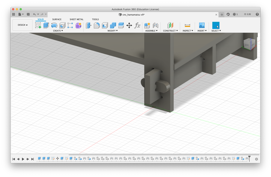Expand the INSERT menu
The height and width of the screenshot is (177, 271).
pos(202,31)
